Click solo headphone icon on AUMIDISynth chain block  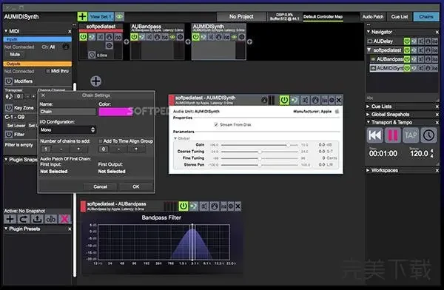pos(218,37)
